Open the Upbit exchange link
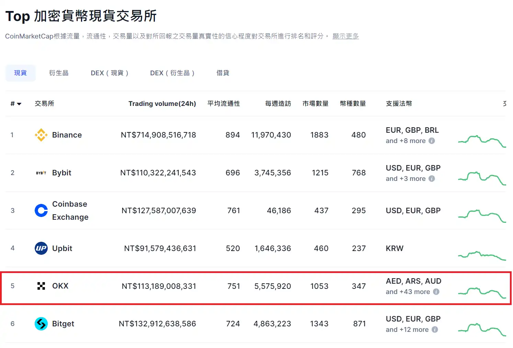This screenshot has height=348, width=513. point(62,248)
